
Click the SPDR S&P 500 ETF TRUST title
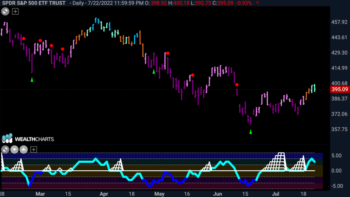click(x=34, y=3)
